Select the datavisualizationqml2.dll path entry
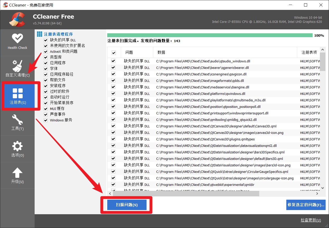 click(216, 146)
